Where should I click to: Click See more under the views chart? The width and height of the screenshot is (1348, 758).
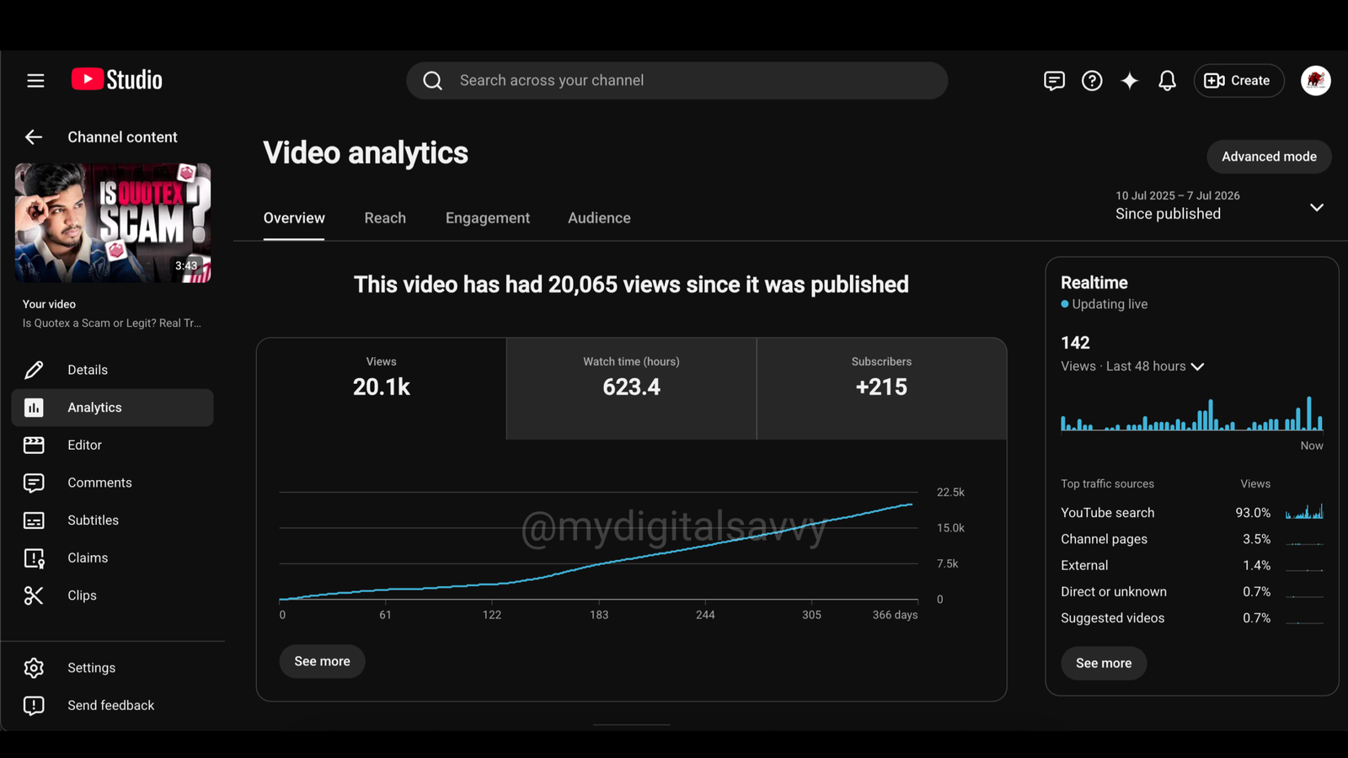322,661
